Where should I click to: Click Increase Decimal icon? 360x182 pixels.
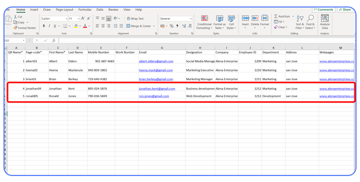coord(184,26)
